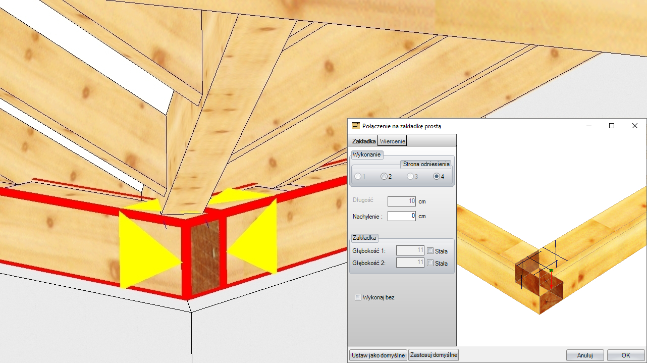Click the lap joint dialog title icon

tap(356, 126)
